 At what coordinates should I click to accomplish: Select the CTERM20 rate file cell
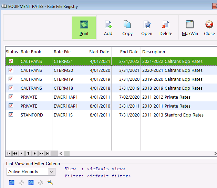point(67,70)
